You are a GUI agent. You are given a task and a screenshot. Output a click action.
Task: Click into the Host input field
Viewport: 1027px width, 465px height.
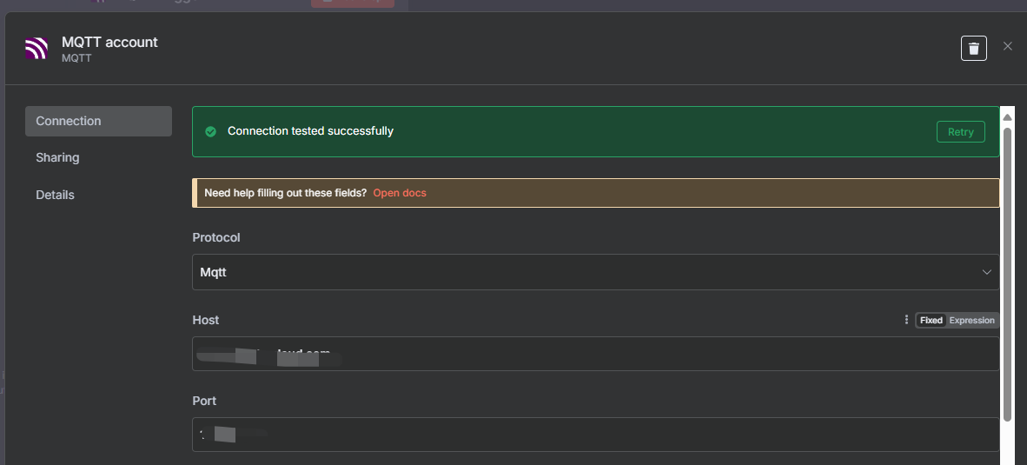[595, 354]
